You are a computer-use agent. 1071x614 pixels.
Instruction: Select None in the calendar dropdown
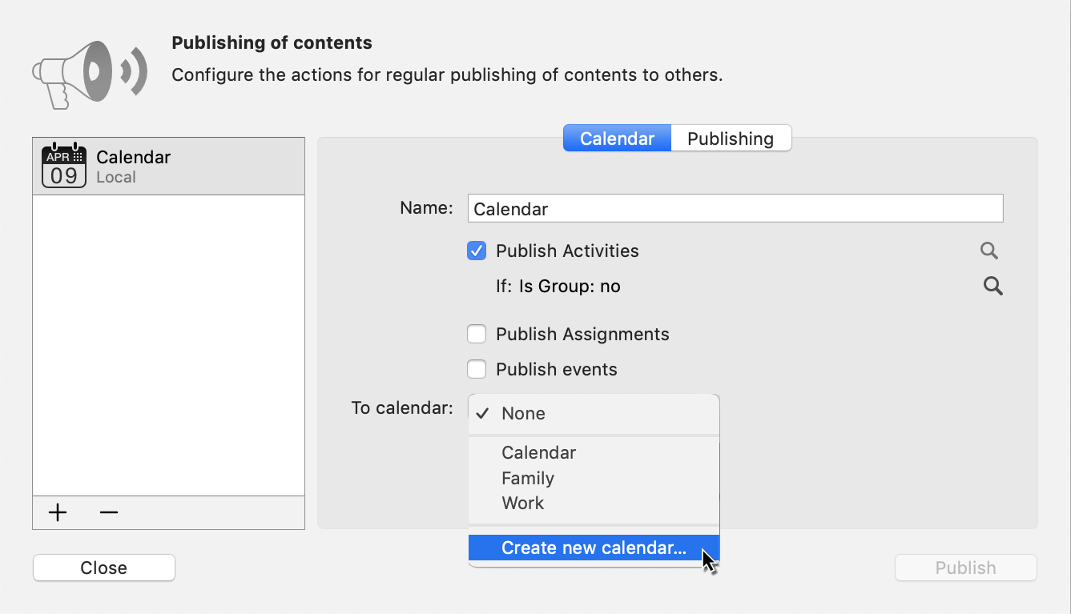[524, 413]
